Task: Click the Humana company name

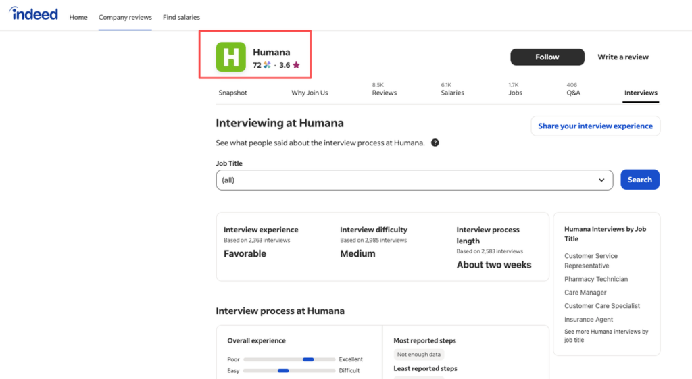Action: 272,52
